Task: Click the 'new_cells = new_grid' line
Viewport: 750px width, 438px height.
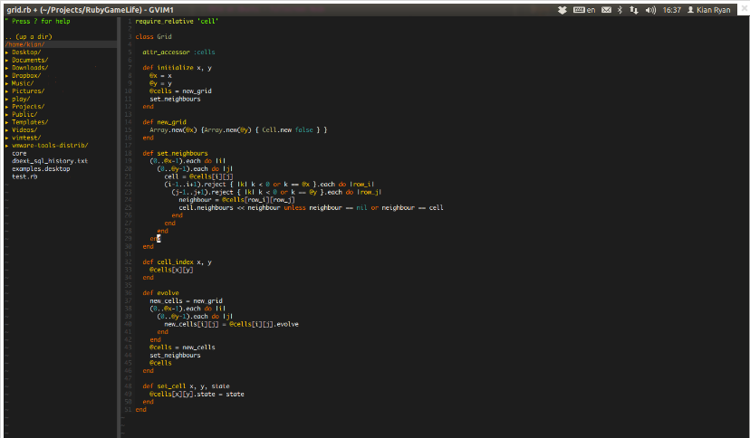Action: pyautogui.click(x=186, y=301)
